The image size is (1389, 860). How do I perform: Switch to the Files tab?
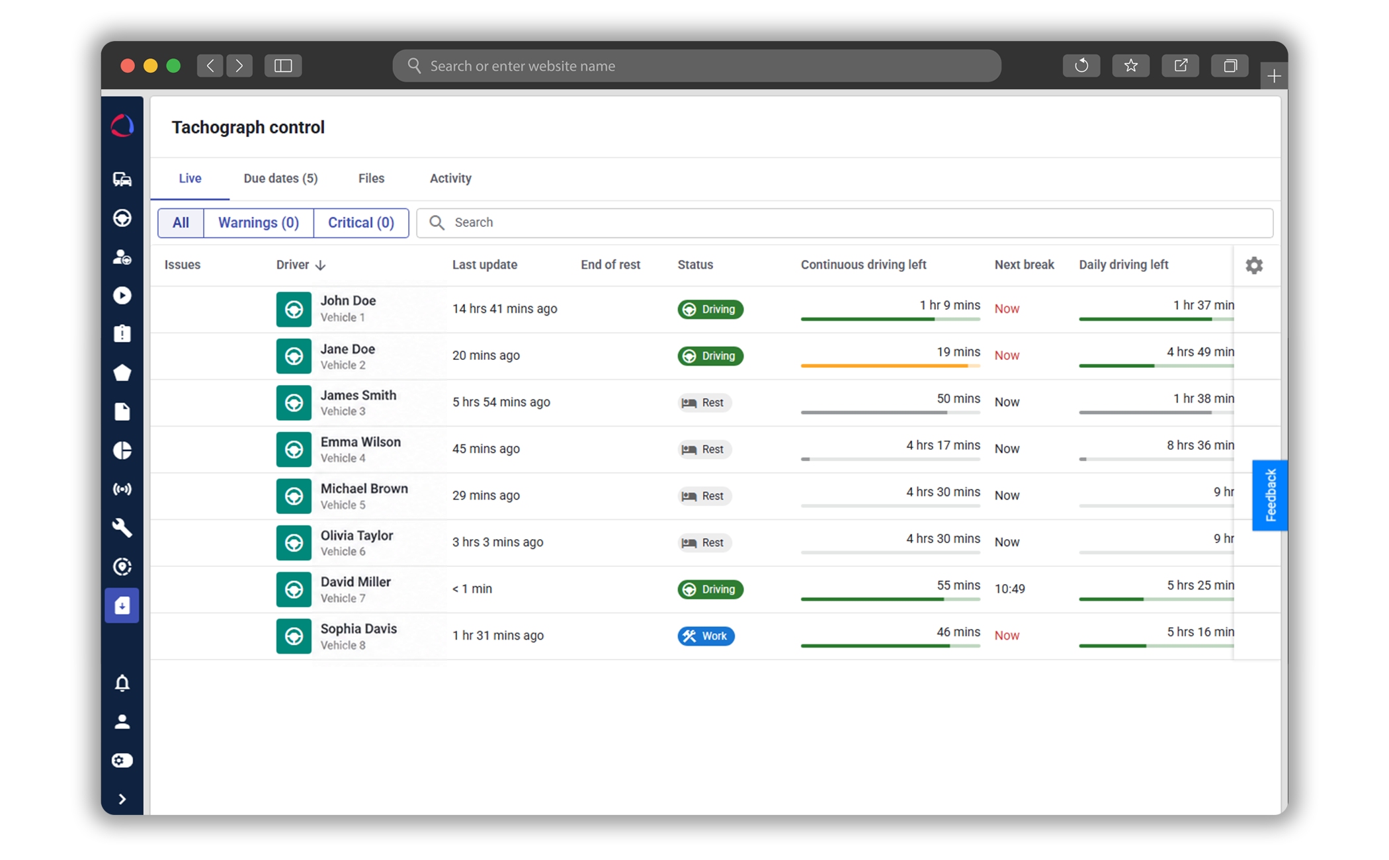371,179
